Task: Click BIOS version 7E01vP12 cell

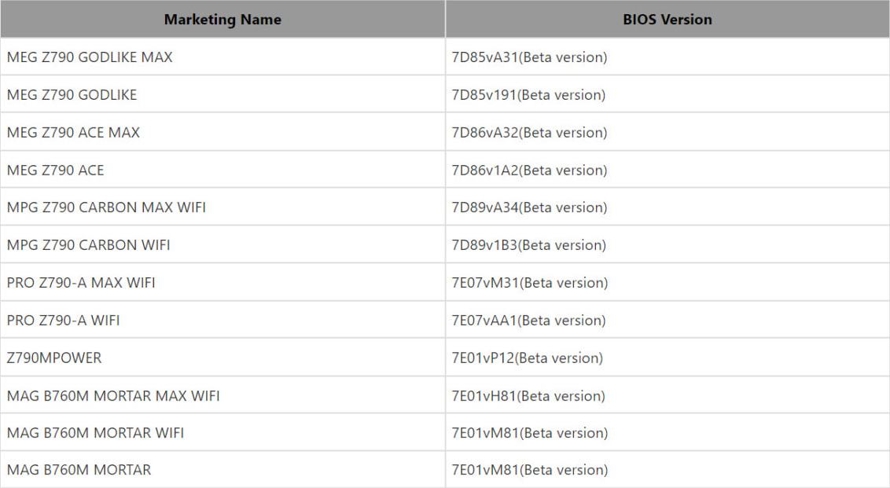Action: coord(667,358)
